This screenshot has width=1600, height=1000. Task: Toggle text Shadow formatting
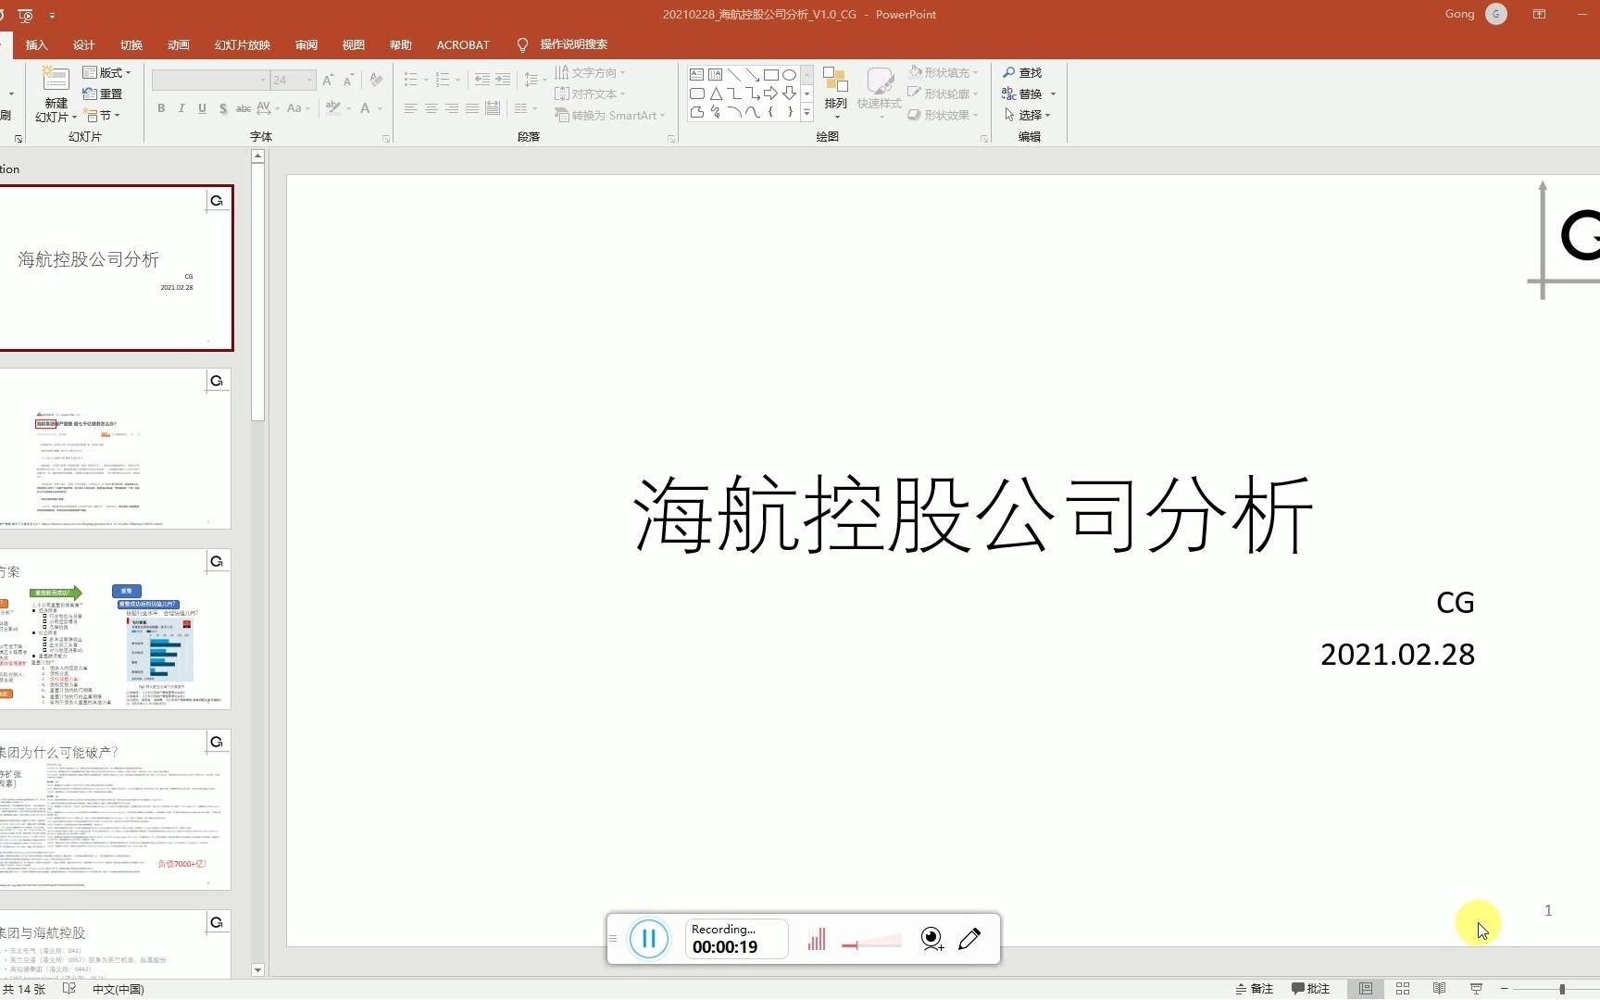pyautogui.click(x=223, y=108)
